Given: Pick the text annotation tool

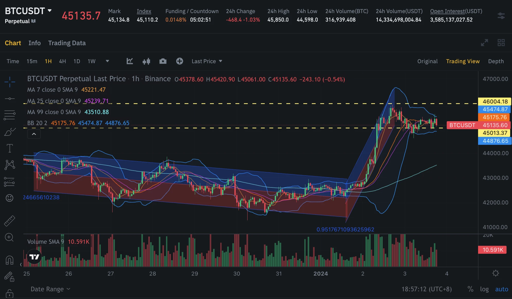Looking at the screenshot, I should coord(10,148).
